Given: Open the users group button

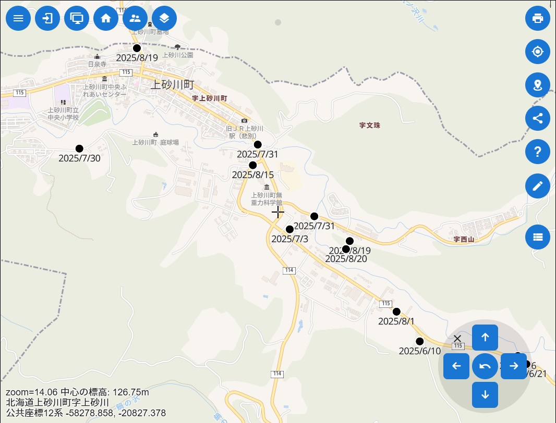Looking at the screenshot, I should pyautogui.click(x=135, y=18).
